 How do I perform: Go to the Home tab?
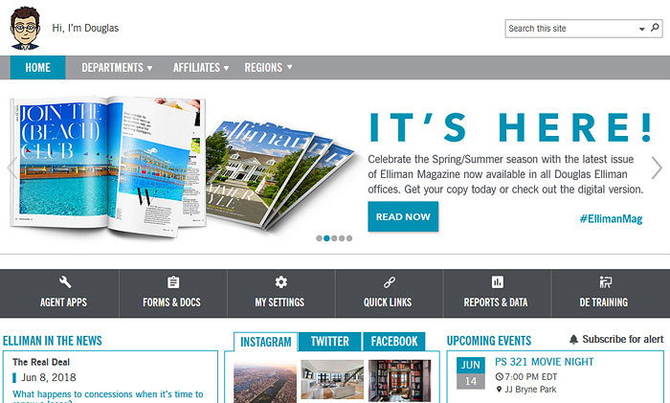(x=38, y=68)
